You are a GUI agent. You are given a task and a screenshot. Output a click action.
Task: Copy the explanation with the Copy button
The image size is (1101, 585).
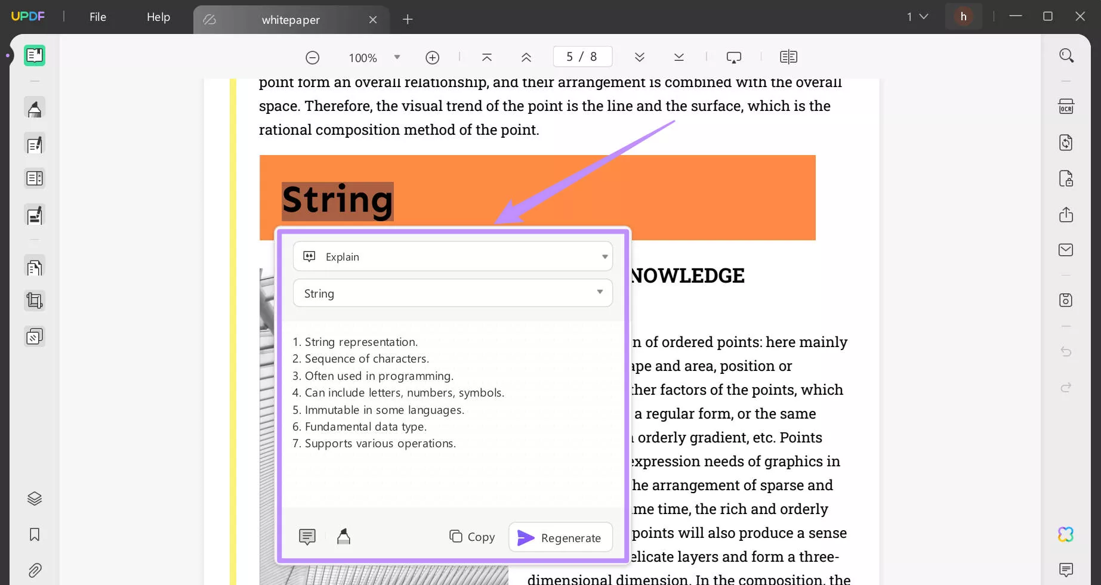(x=472, y=537)
